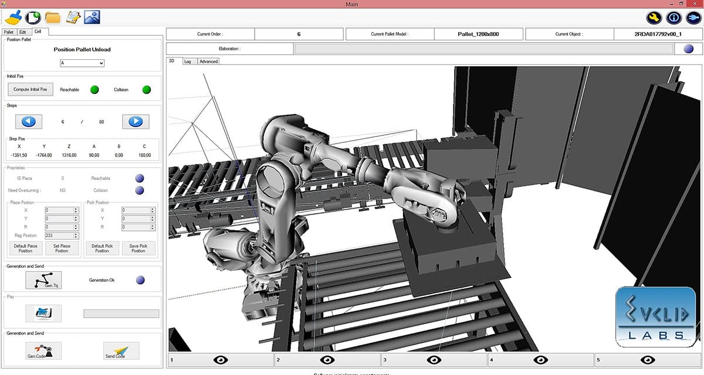Click the Step Pos C value 180,00
The image size is (704, 375).
pos(145,155)
